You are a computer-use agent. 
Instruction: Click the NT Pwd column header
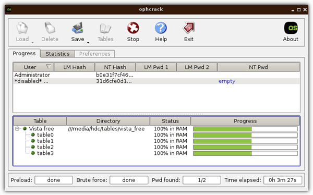click(258, 67)
